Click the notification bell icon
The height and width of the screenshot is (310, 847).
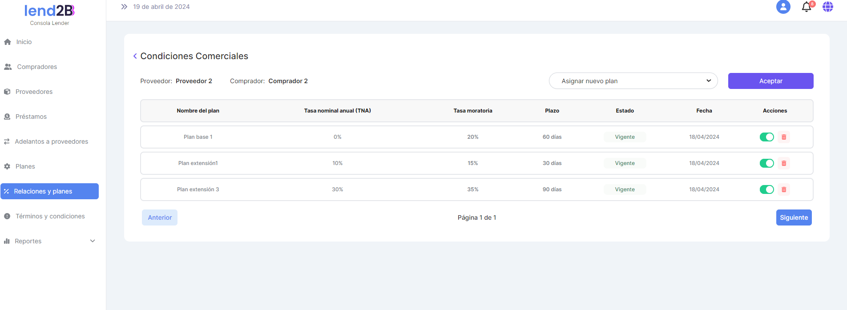click(806, 7)
